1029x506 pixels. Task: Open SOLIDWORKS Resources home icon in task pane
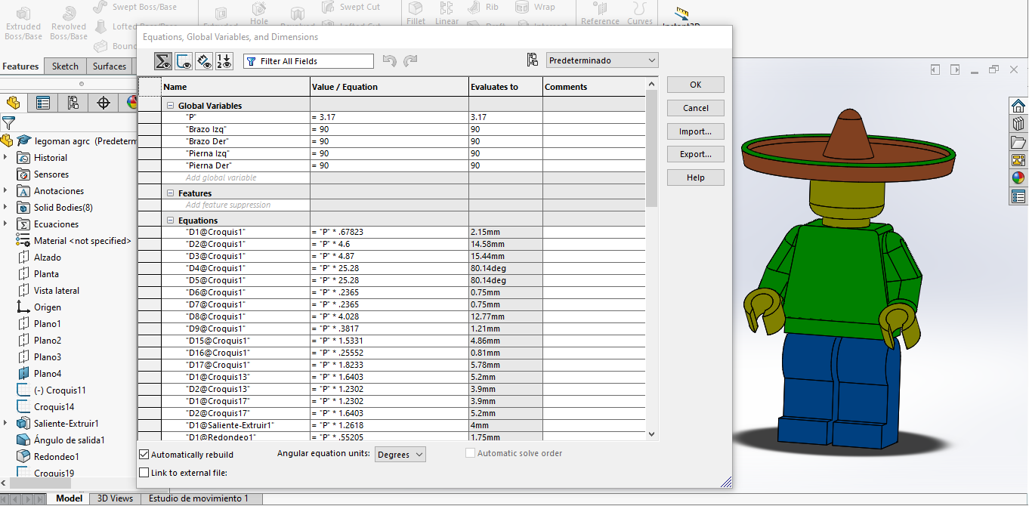click(1018, 105)
